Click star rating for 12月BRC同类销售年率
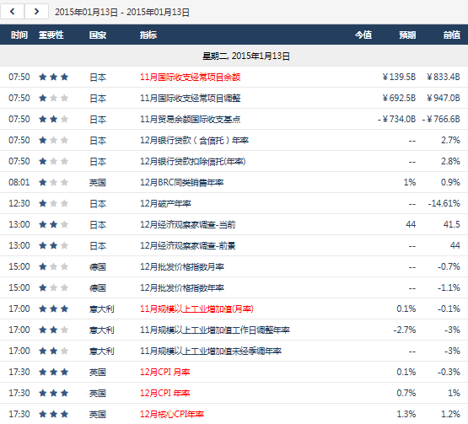The width and height of the screenshot is (468, 424). 54,182
